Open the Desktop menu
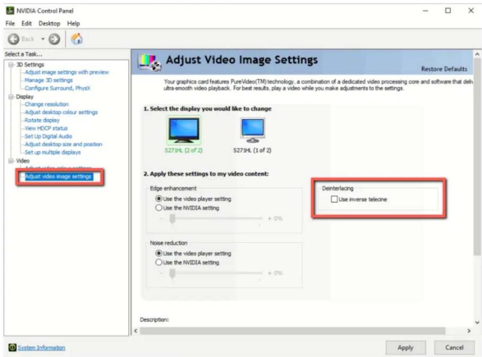The image size is (482, 357). click(49, 23)
